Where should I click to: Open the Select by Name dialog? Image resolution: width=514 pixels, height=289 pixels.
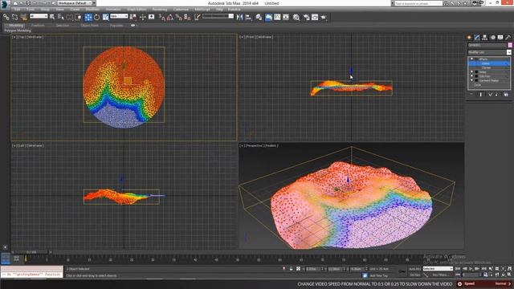pyautogui.click(x=61, y=17)
